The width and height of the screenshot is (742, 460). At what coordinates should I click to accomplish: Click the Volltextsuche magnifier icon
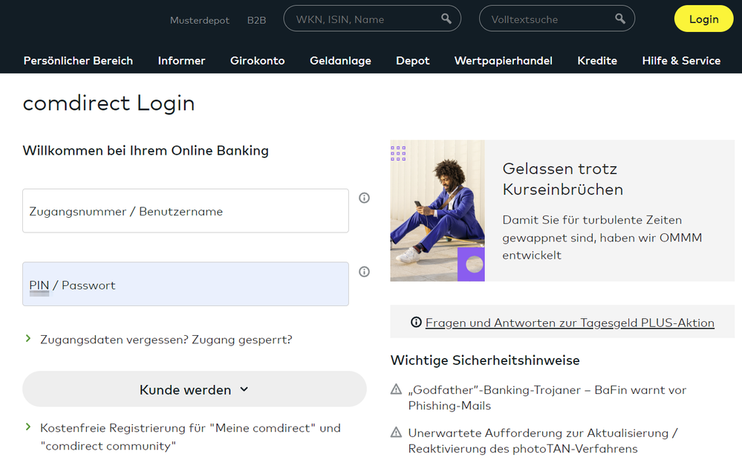(620, 19)
